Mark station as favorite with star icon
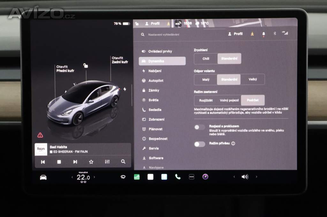Screen dimensions: 327x217 click(91, 162)
